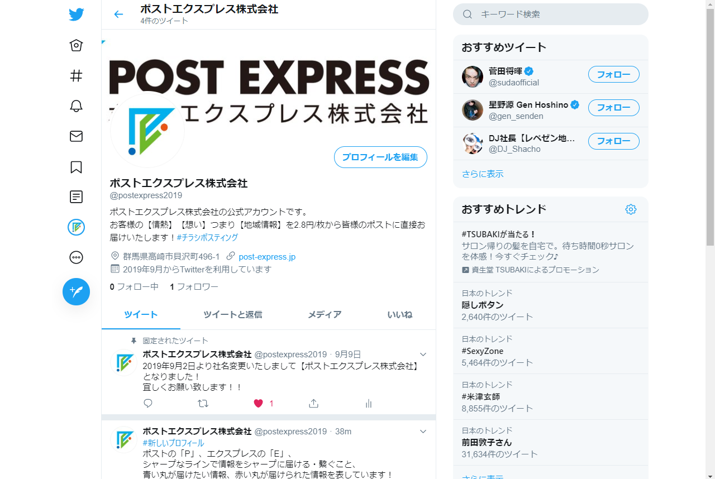The image size is (715, 479).
Task: Click the Twitter bird home logo
Action: tap(77, 15)
